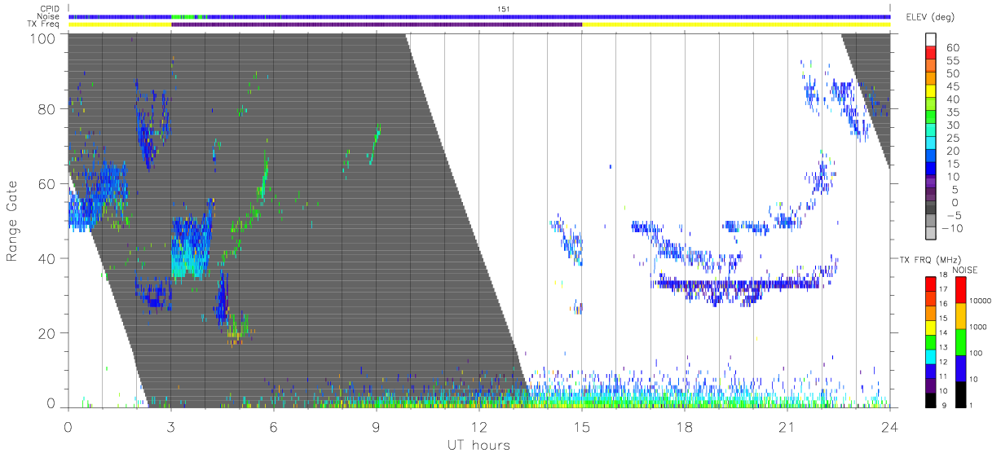
Task: Click x-axis tick label "3"
Action: (170, 428)
